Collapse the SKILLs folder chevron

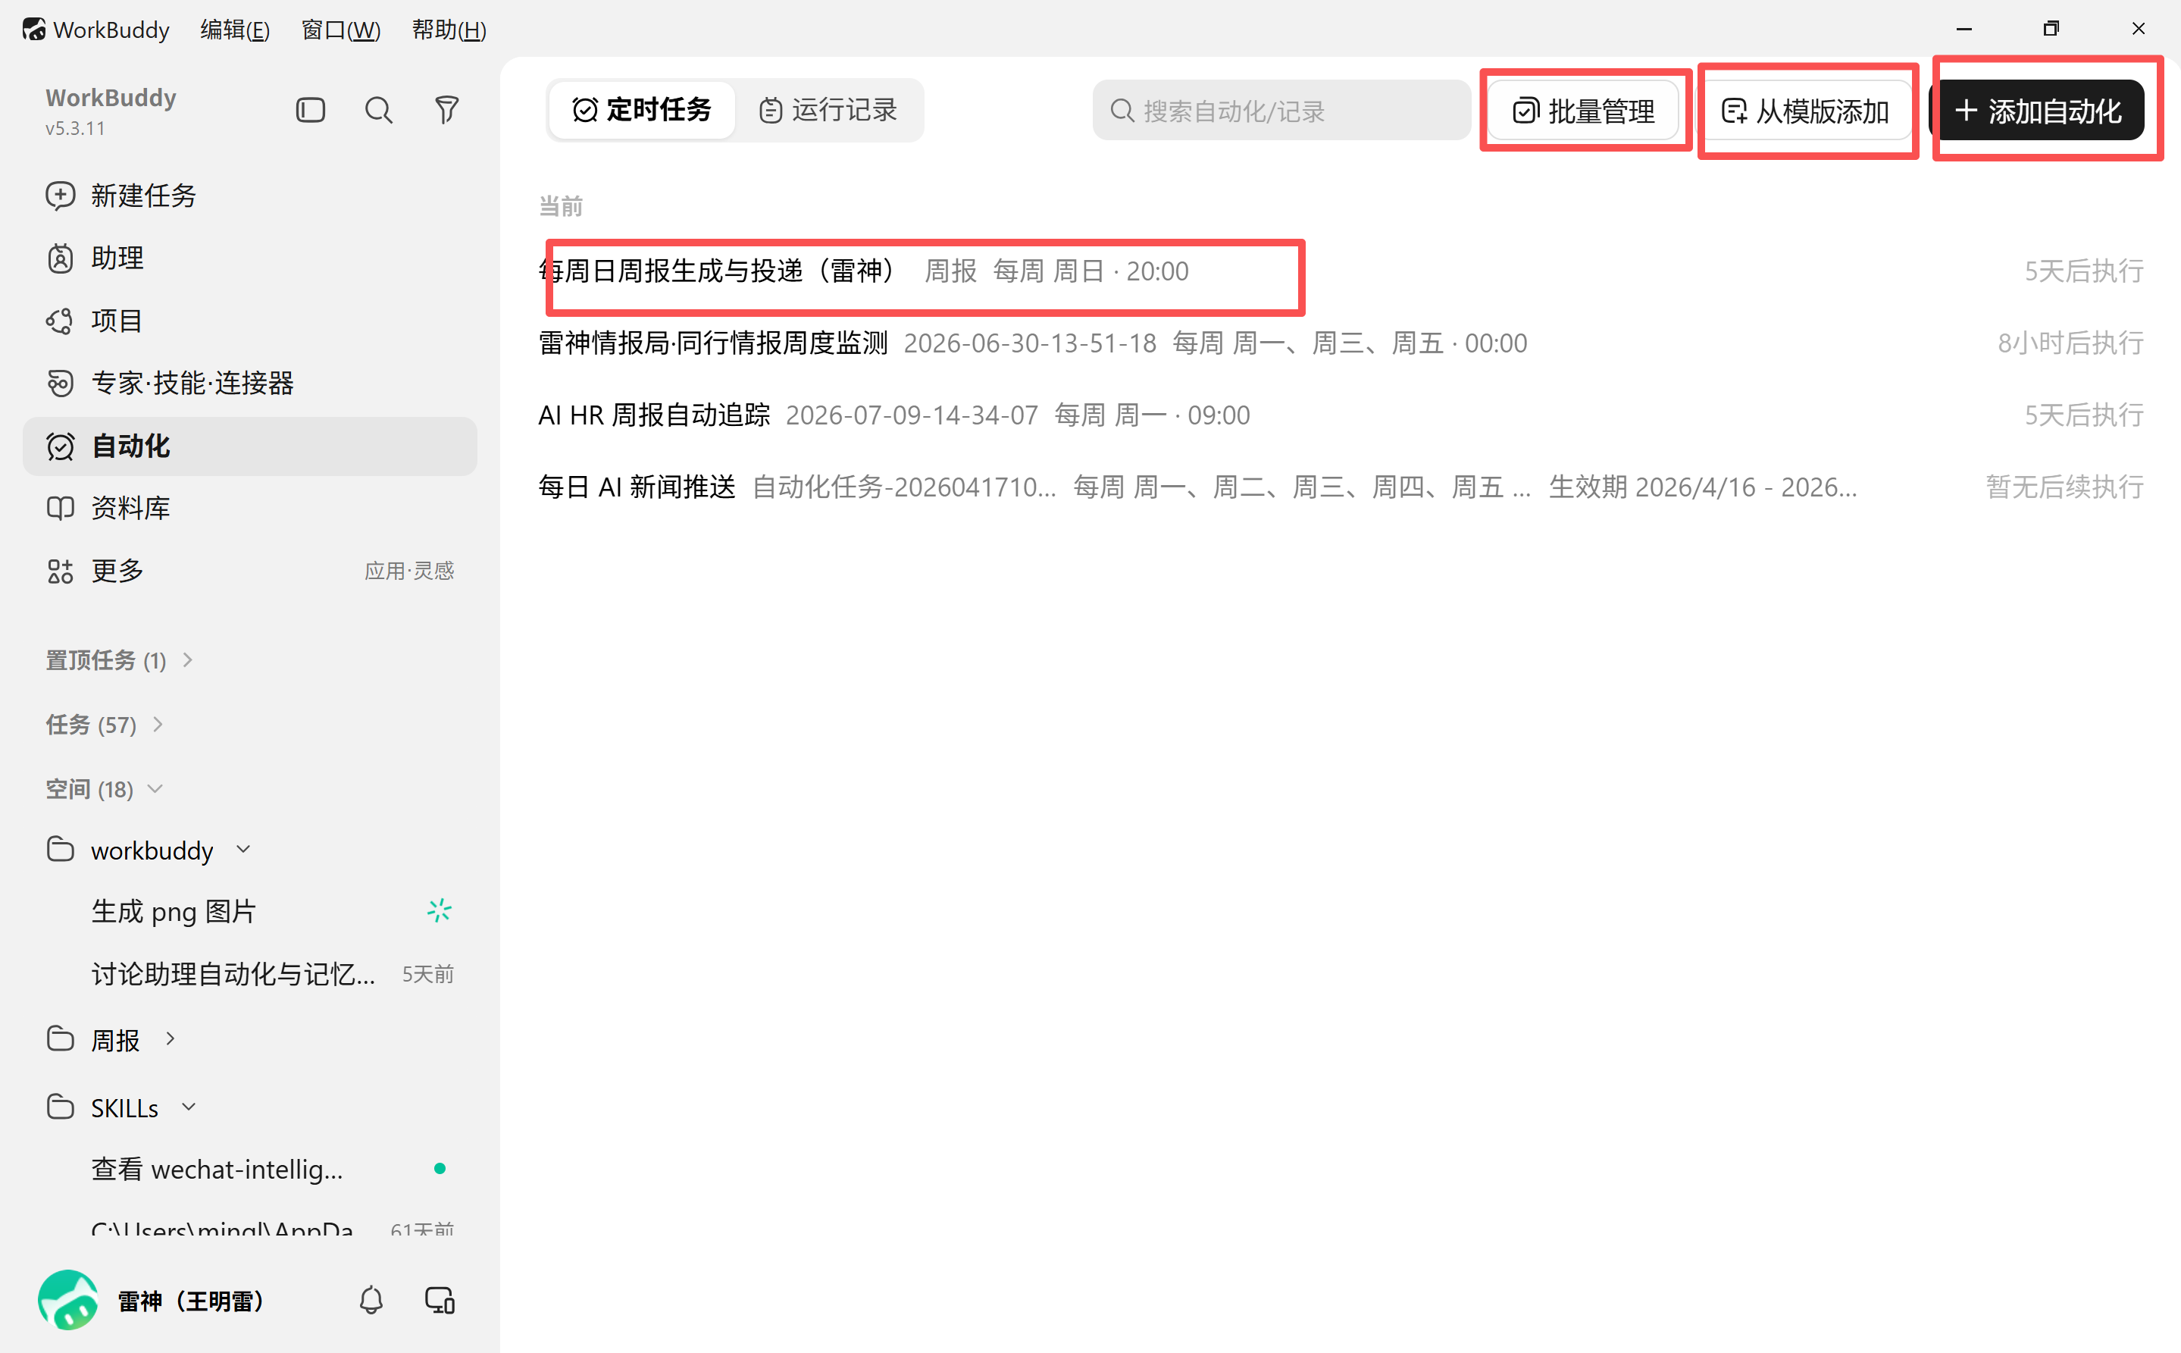[x=189, y=1107]
